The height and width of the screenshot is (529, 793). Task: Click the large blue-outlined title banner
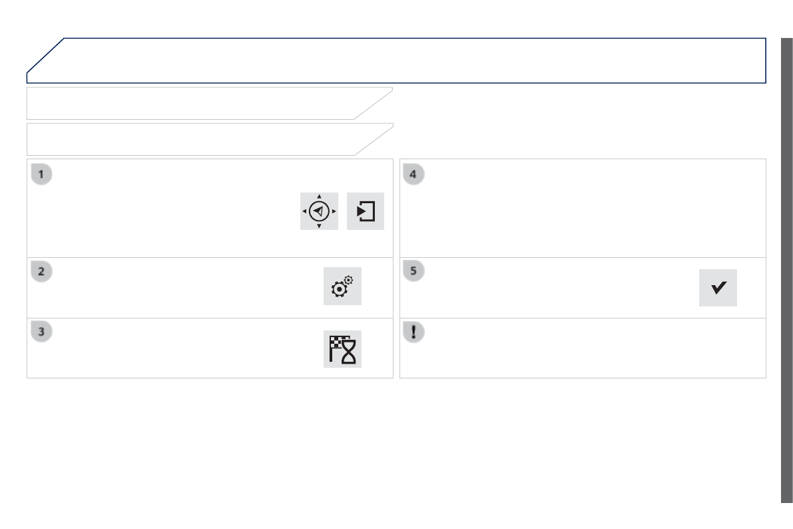pos(399,61)
